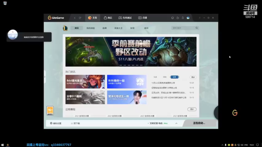Show previous banner with left arrow
Viewport: 262px width, 147px height.
tap(69, 52)
